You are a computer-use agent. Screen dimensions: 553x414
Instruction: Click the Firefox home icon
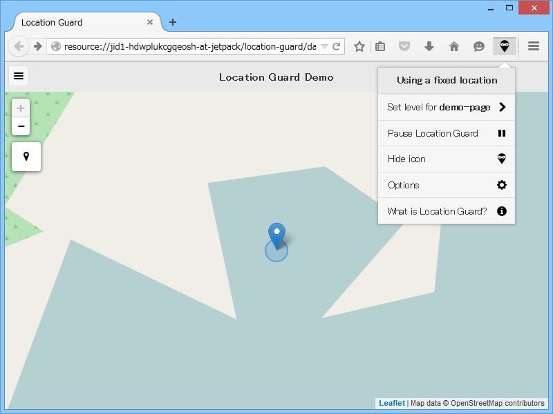(x=453, y=46)
